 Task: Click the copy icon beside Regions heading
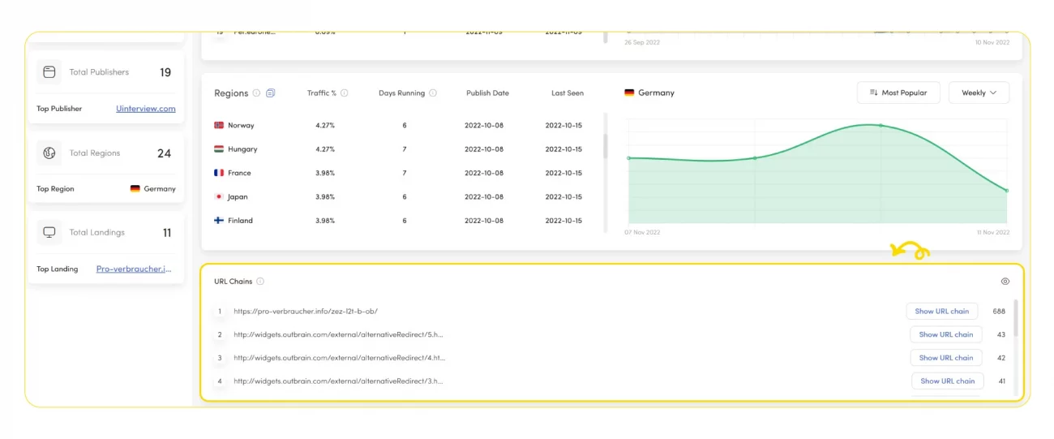(271, 93)
